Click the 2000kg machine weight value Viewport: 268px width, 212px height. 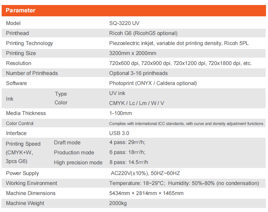click(x=118, y=203)
